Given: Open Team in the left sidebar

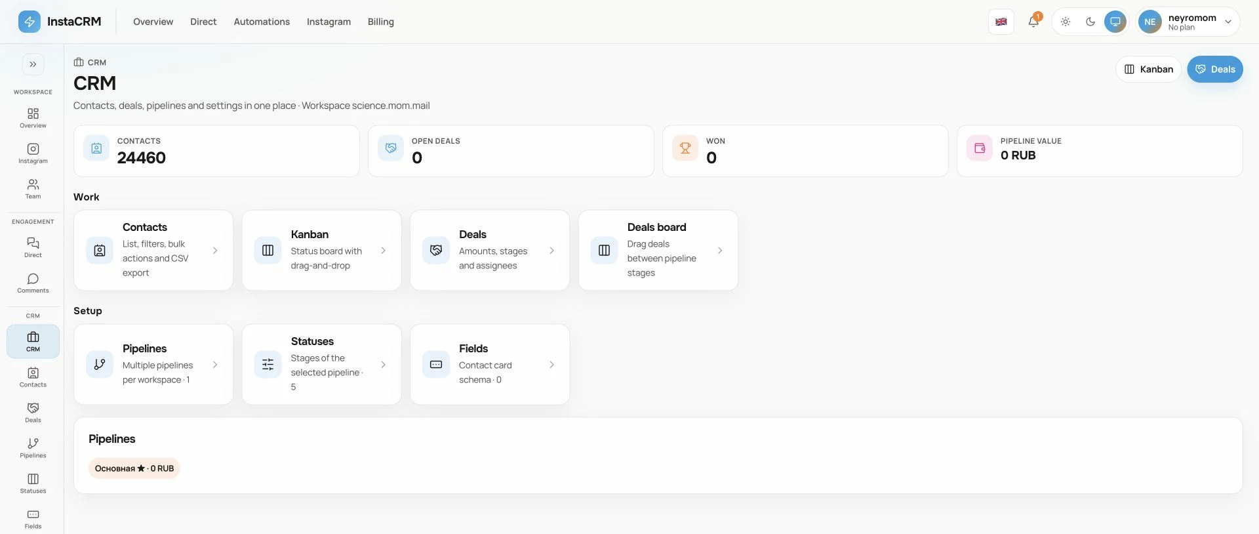Looking at the screenshot, I should 33,189.
